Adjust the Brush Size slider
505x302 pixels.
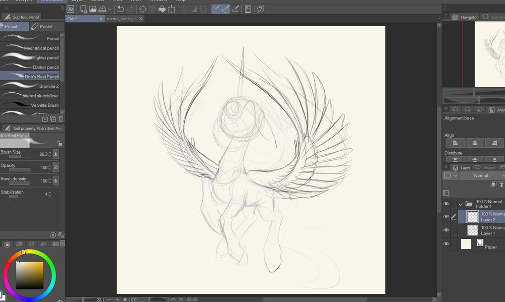pyautogui.click(x=19, y=157)
